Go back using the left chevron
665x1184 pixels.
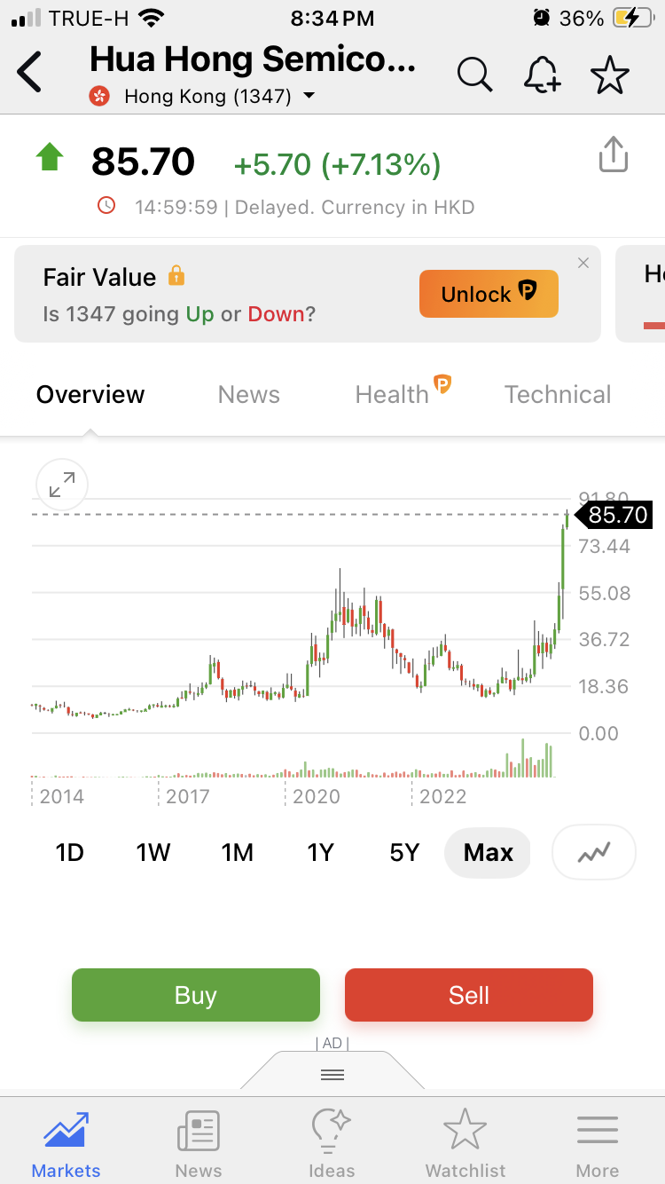(30, 73)
